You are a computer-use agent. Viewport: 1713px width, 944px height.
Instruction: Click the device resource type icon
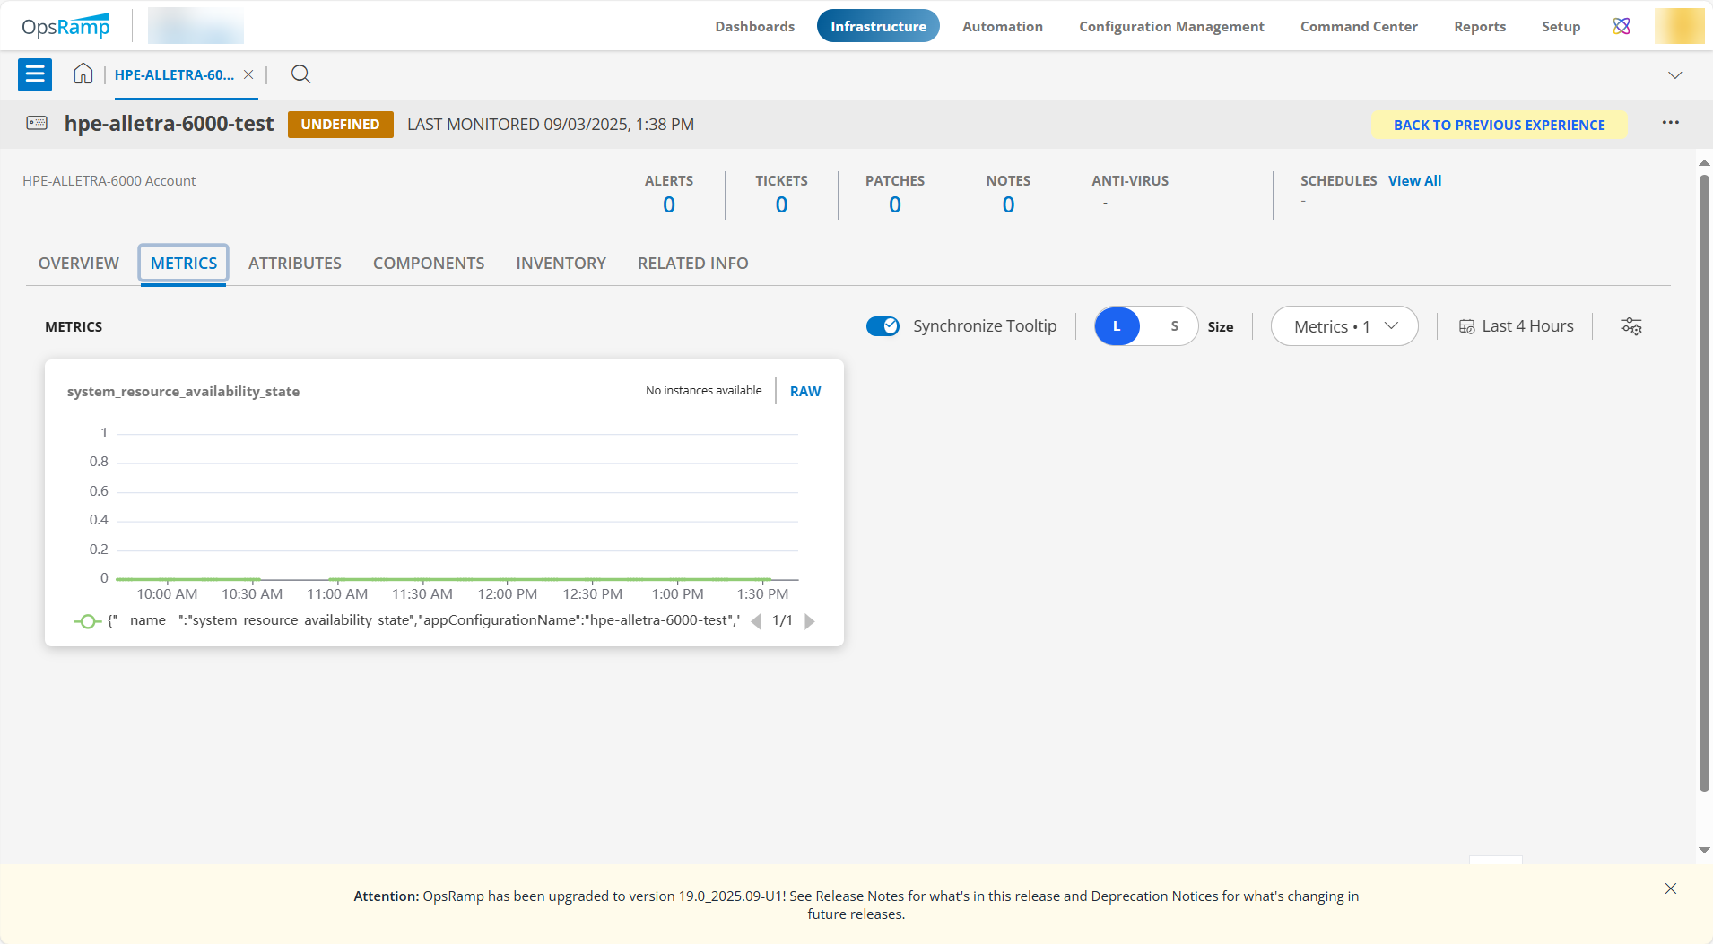[x=37, y=123]
